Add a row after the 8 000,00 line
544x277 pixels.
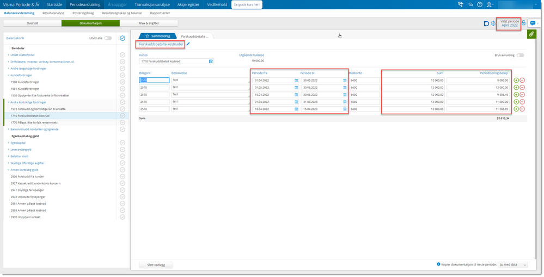[x=516, y=81]
